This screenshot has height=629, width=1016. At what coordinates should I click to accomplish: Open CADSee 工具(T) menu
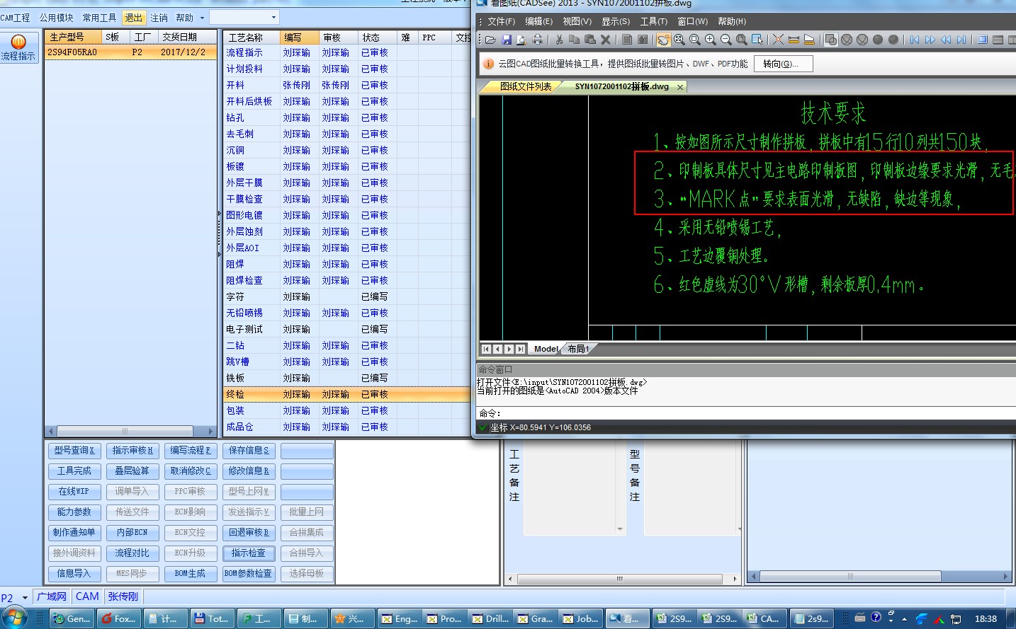(653, 21)
